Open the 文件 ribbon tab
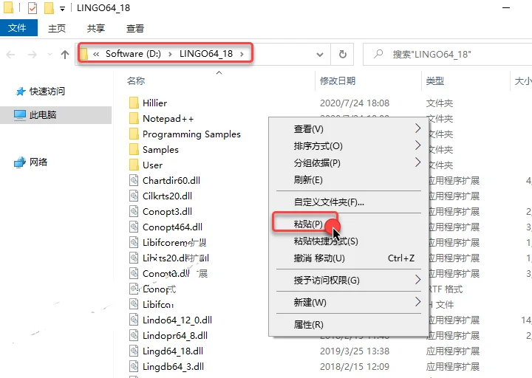Screen dimensions: 532x378 click(18, 28)
